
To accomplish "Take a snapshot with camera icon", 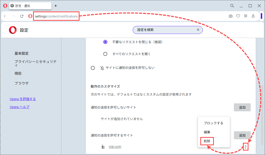I will click(230, 16).
